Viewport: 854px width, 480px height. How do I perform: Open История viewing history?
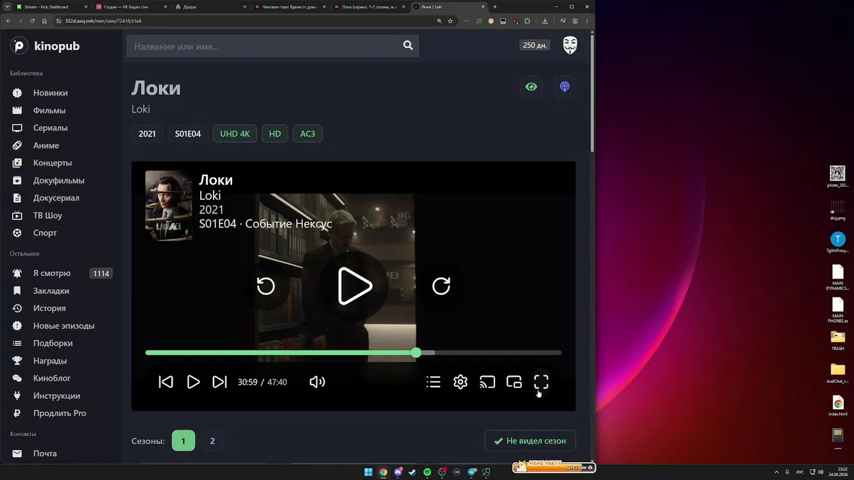(x=49, y=308)
